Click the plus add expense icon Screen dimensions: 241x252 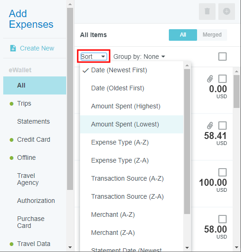coord(227,12)
